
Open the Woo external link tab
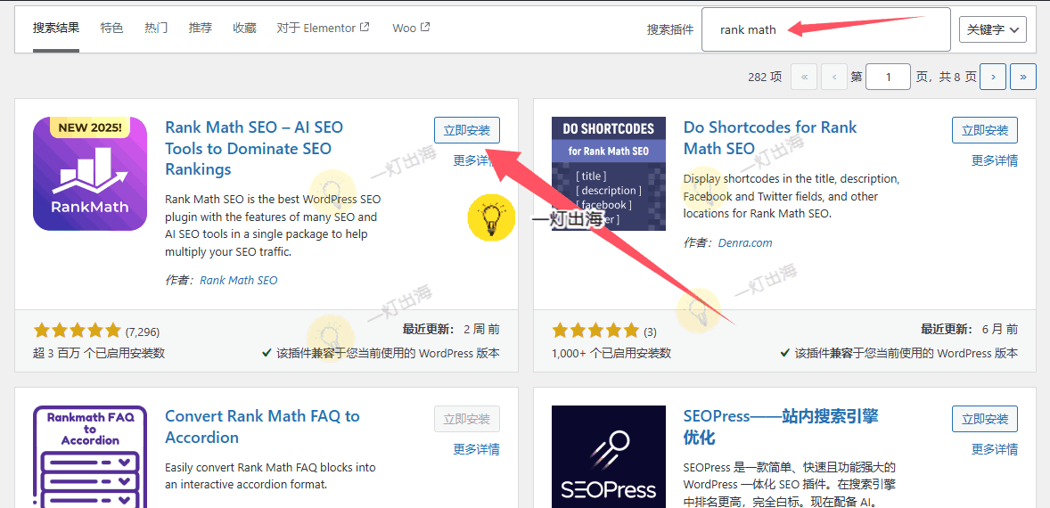tap(411, 28)
